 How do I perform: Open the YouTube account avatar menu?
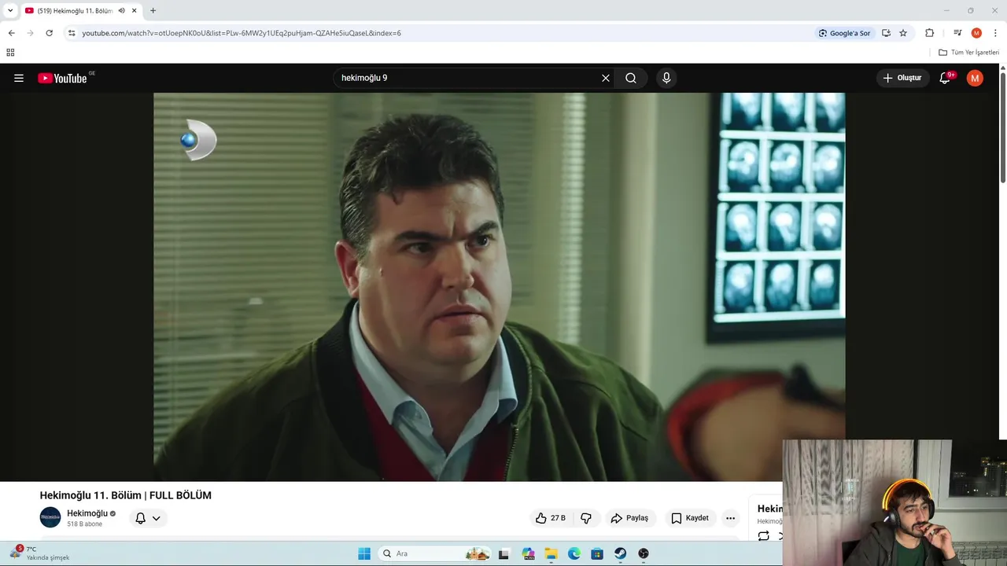pos(975,78)
